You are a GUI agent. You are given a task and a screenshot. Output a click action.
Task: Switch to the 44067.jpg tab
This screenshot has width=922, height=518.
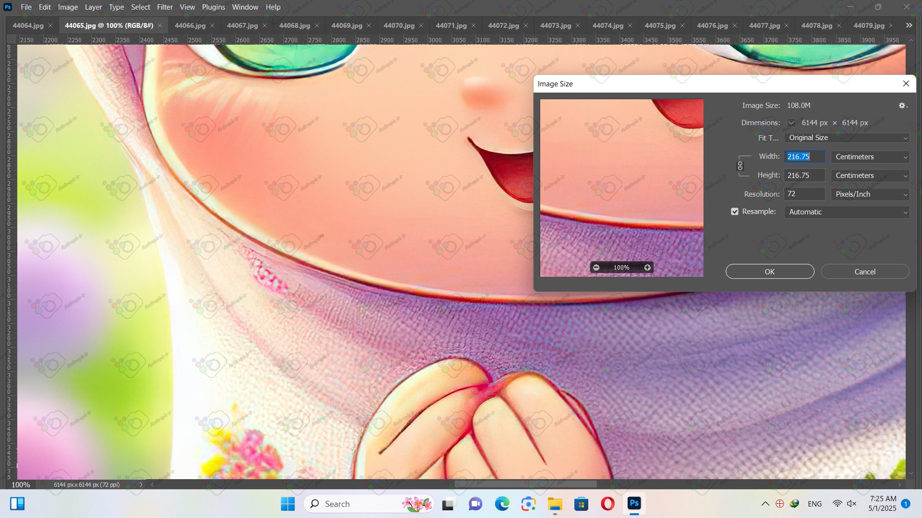point(242,25)
